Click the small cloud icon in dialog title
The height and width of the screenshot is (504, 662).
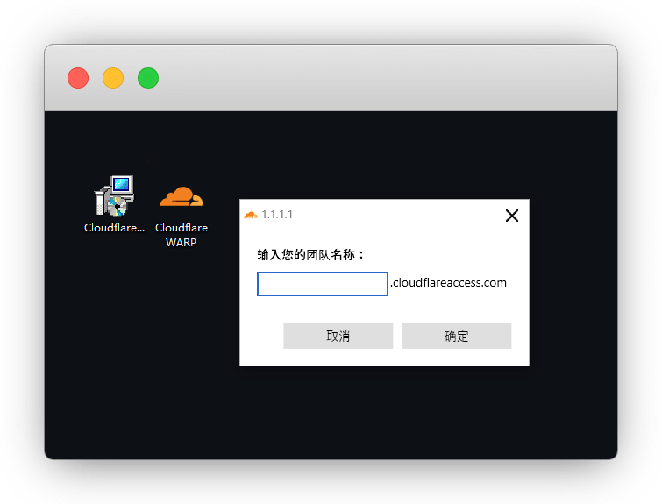pyautogui.click(x=251, y=215)
